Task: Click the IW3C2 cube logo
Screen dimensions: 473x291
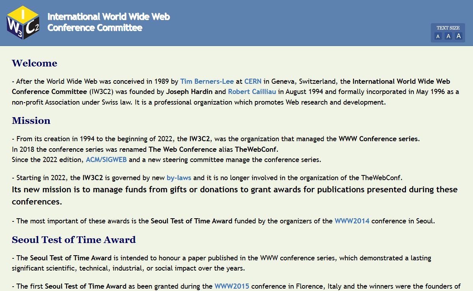Action: 23,22
